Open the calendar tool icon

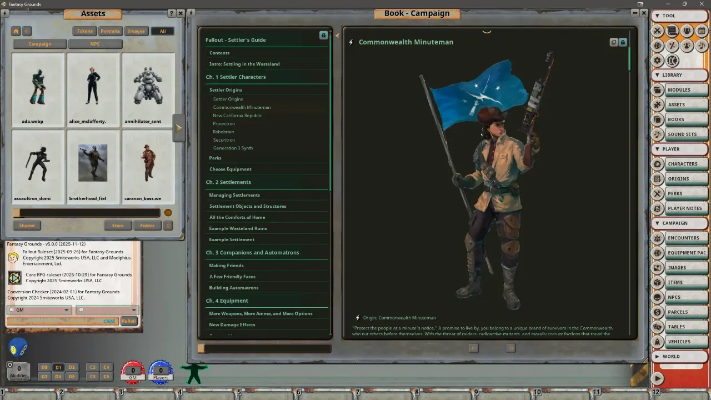[x=702, y=31]
